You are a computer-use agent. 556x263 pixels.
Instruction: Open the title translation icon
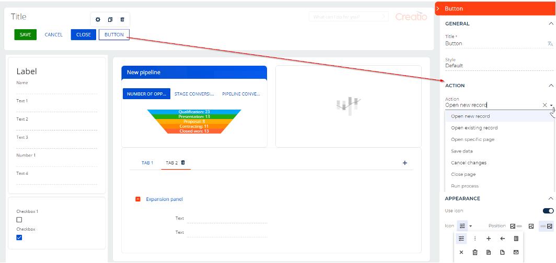[550, 43]
